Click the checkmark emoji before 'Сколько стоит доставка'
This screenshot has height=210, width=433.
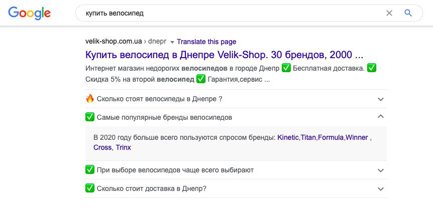pos(90,188)
